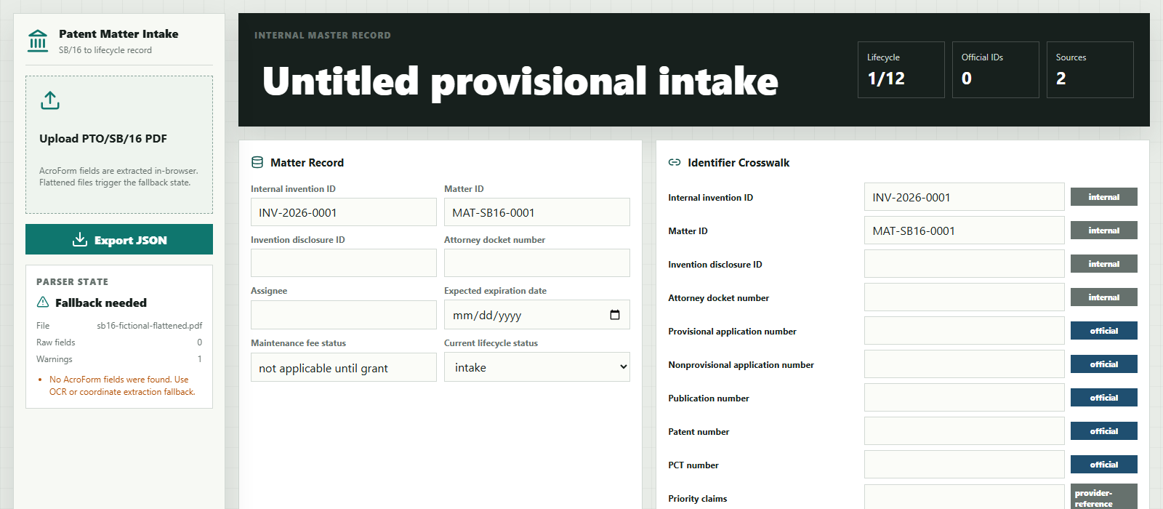This screenshot has height=509, width=1163.
Task: Open the Upload PTO/SB/16 PDF dropzone
Action: (119, 145)
